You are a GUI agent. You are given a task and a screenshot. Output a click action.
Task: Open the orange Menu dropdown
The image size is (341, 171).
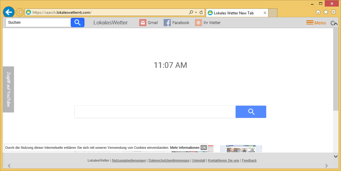[x=316, y=23]
